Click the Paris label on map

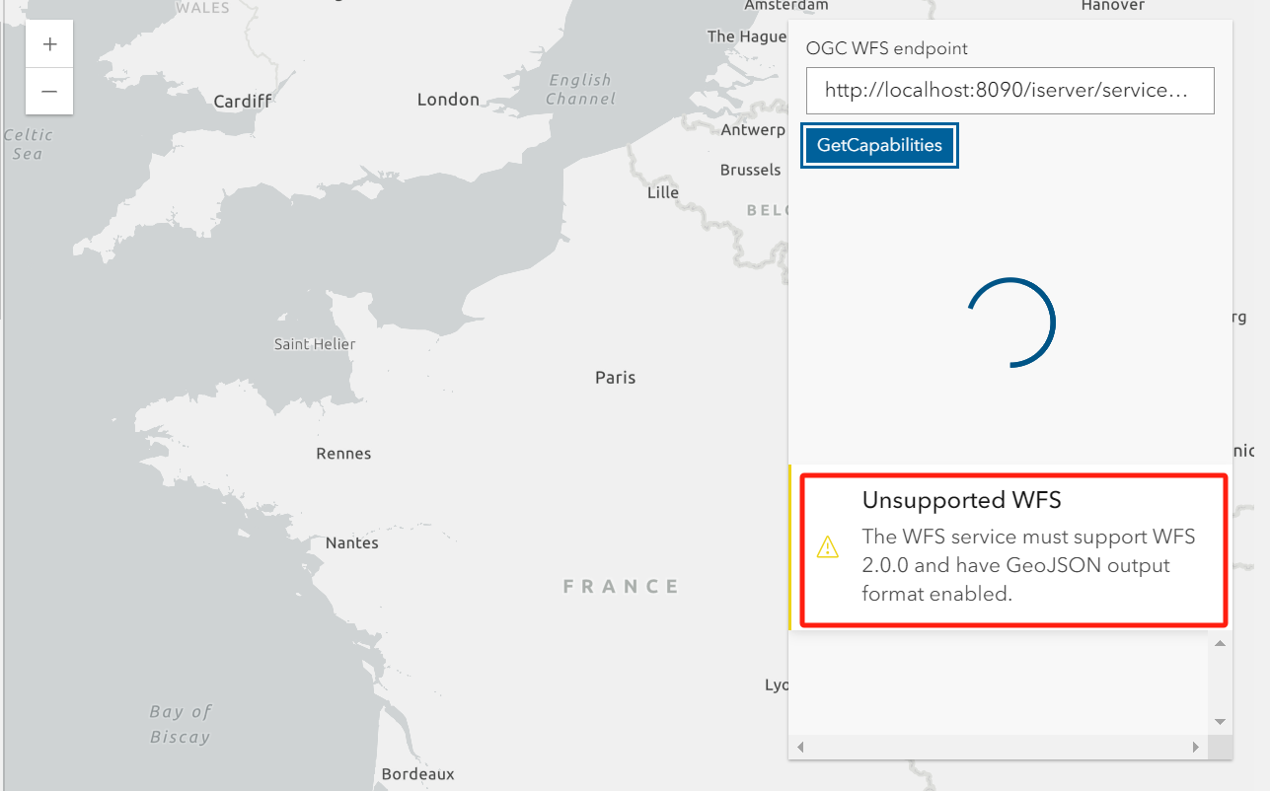click(615, 378)
